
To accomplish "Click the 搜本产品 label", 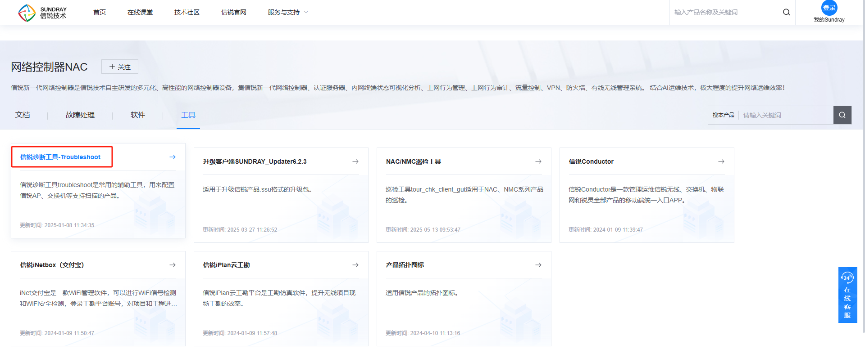I will pos(723,115).
